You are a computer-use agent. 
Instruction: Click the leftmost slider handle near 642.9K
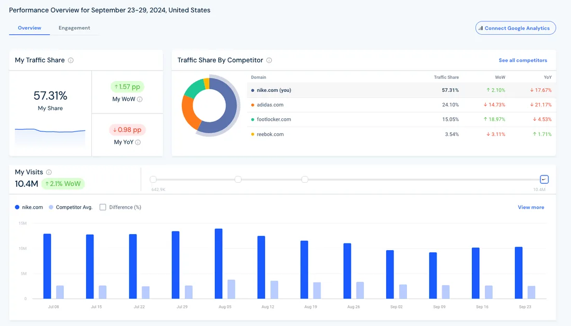[x=153, y=179]
